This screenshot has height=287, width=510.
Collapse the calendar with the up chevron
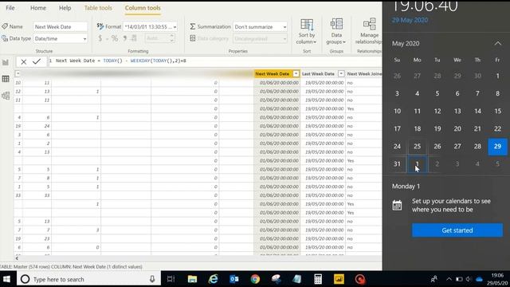[x=497, y=43]
